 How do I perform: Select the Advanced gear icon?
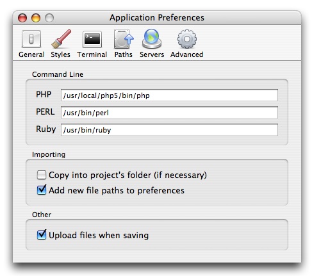click(x=187, y=39)
